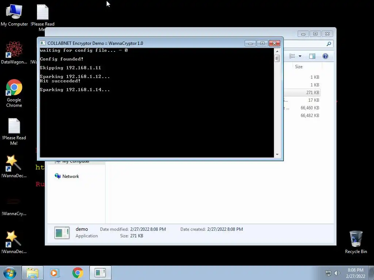Click console window system menu icon

point(43,43)
